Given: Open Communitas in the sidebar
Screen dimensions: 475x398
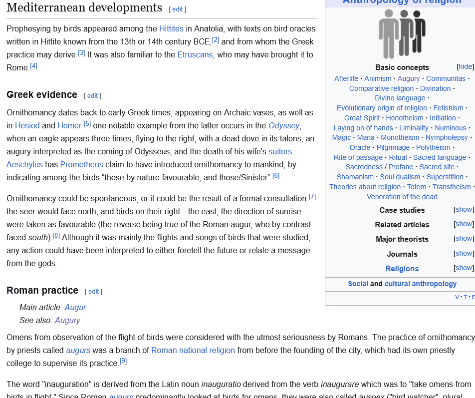Looking at the screenshot, I should [446, 78].
